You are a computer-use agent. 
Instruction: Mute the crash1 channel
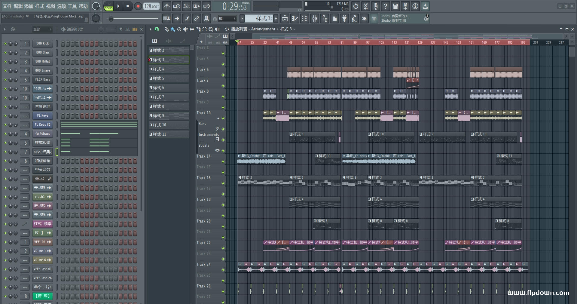point(5,197)
